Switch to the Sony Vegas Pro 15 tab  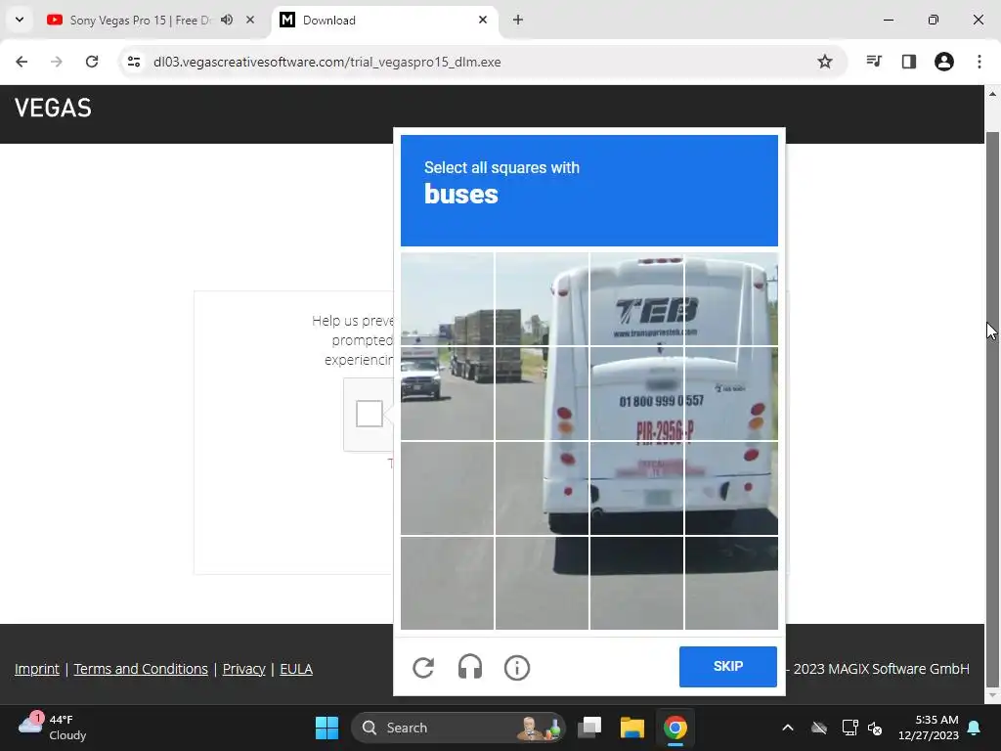click(x=141, y=21)
